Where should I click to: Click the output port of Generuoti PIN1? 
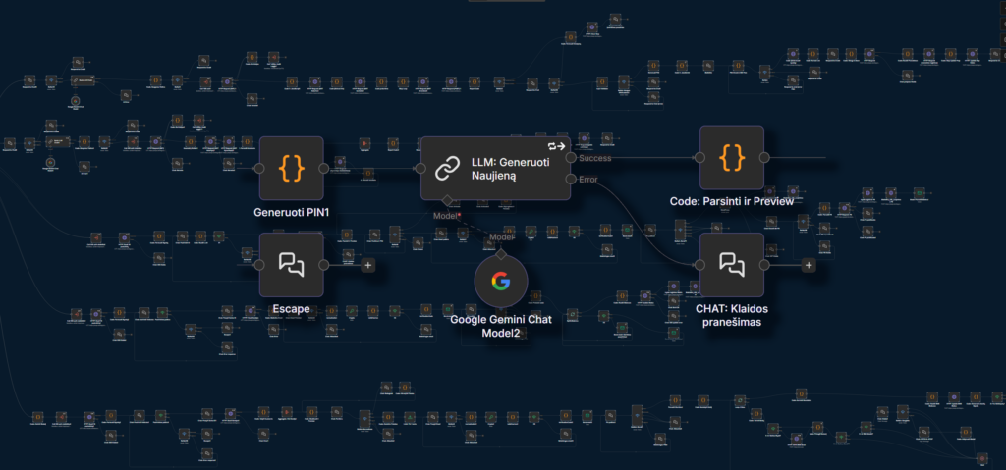pos(324,169)
